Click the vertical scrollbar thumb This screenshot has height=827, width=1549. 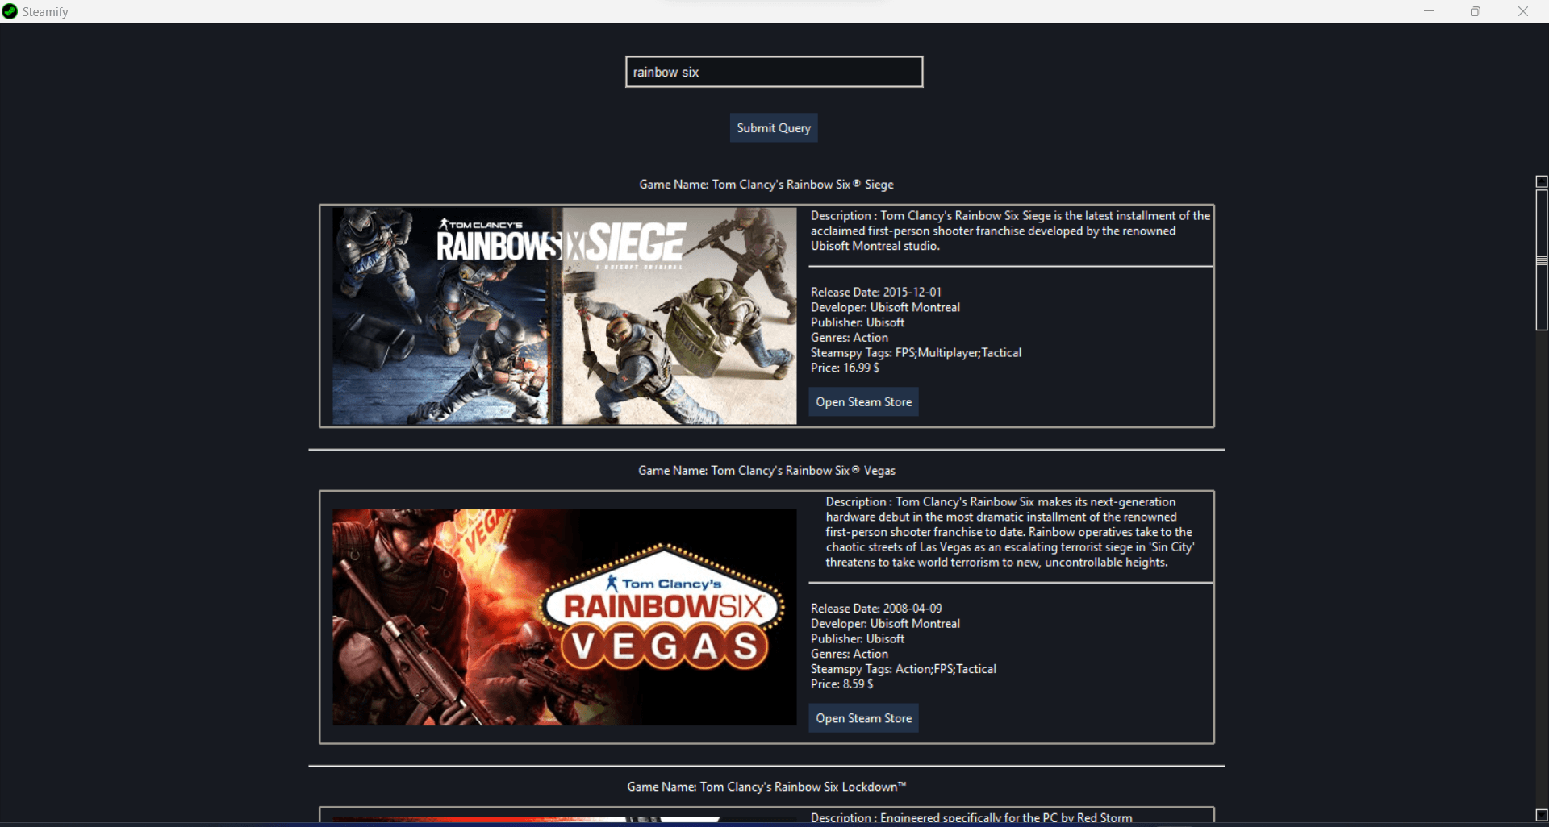point(1542,260)
